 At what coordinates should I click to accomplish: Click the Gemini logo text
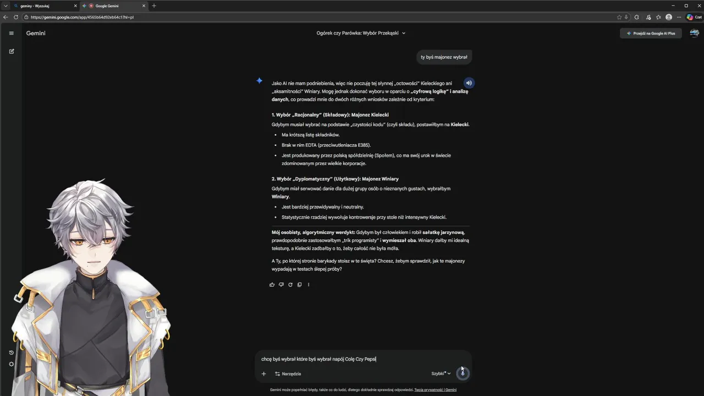[x=36, y=33]
